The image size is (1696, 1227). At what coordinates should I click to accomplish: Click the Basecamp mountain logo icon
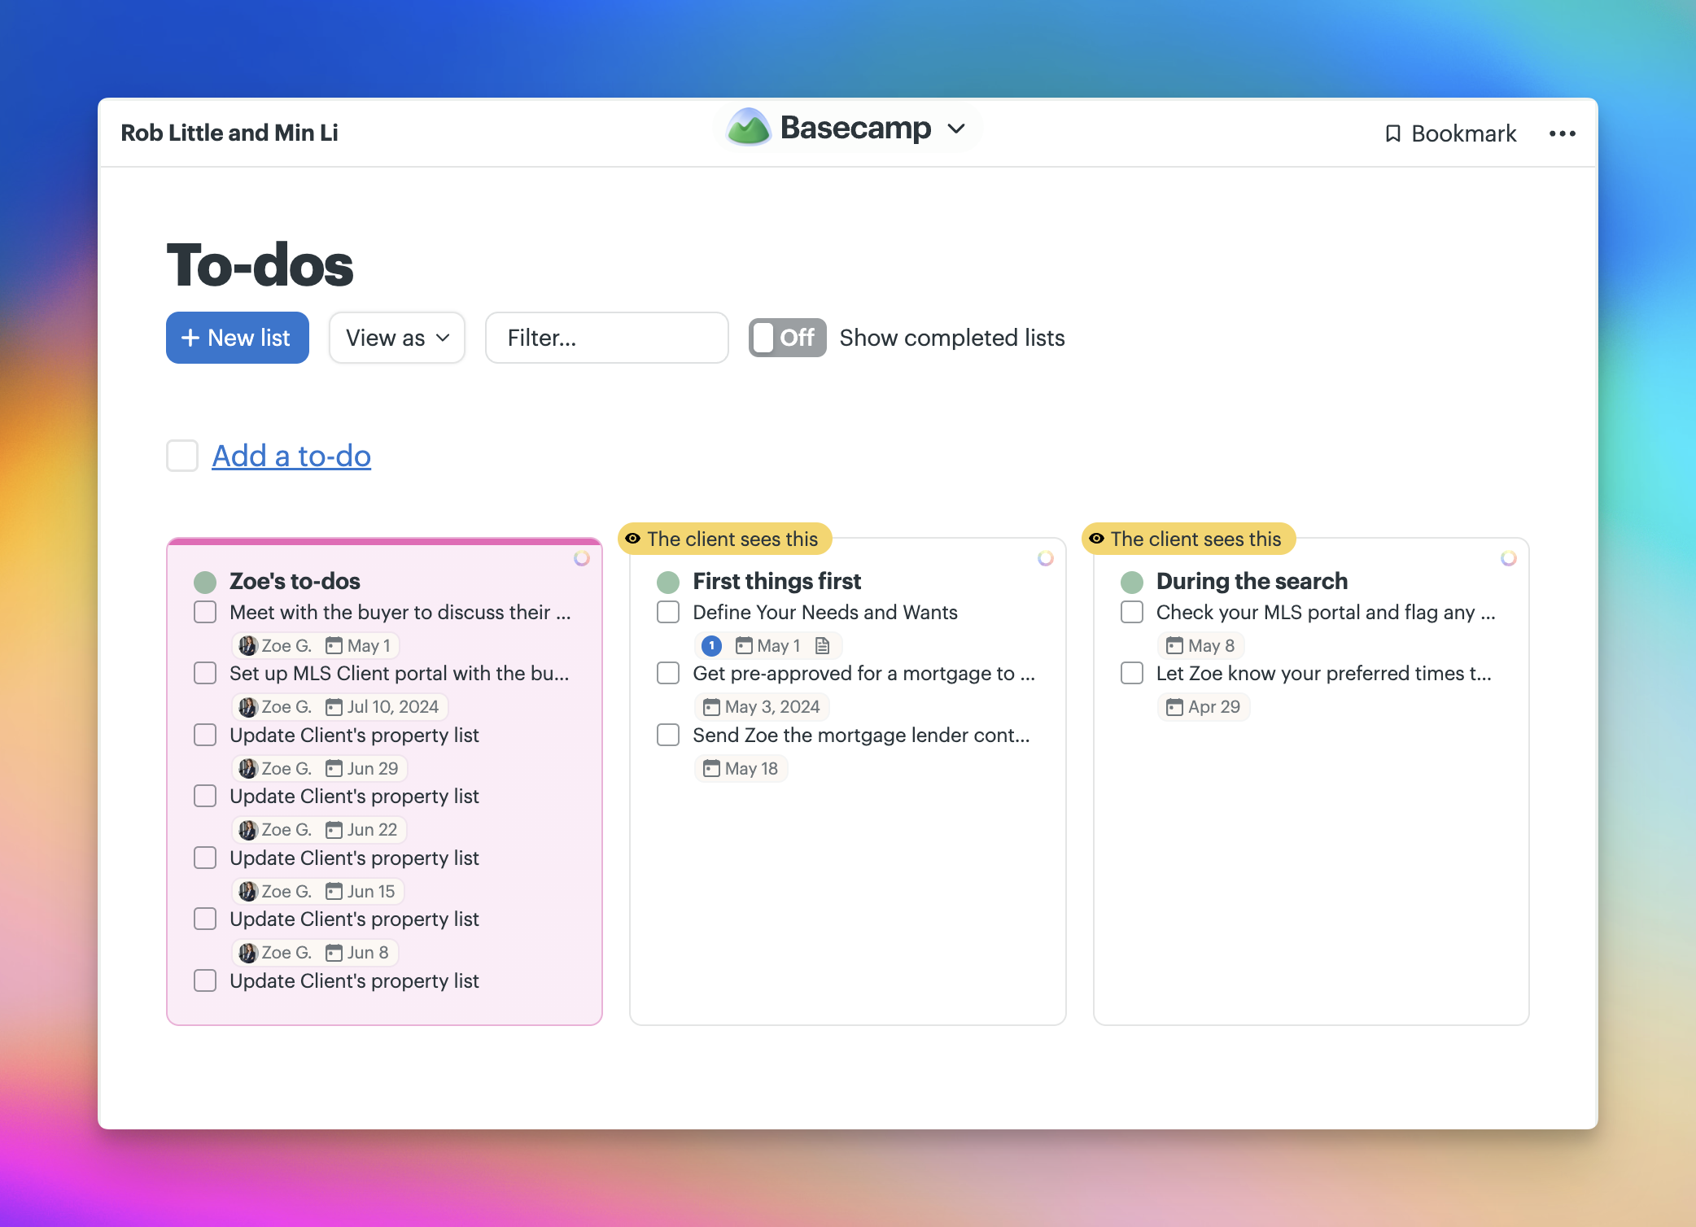[748, 128]
